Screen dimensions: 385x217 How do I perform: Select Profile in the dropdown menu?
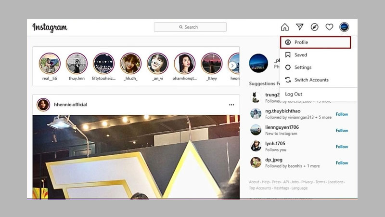tap(316, 42)
